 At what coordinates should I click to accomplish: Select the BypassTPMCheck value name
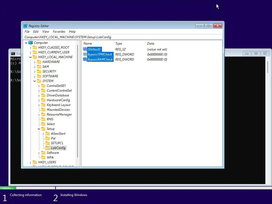coord(100,54)
